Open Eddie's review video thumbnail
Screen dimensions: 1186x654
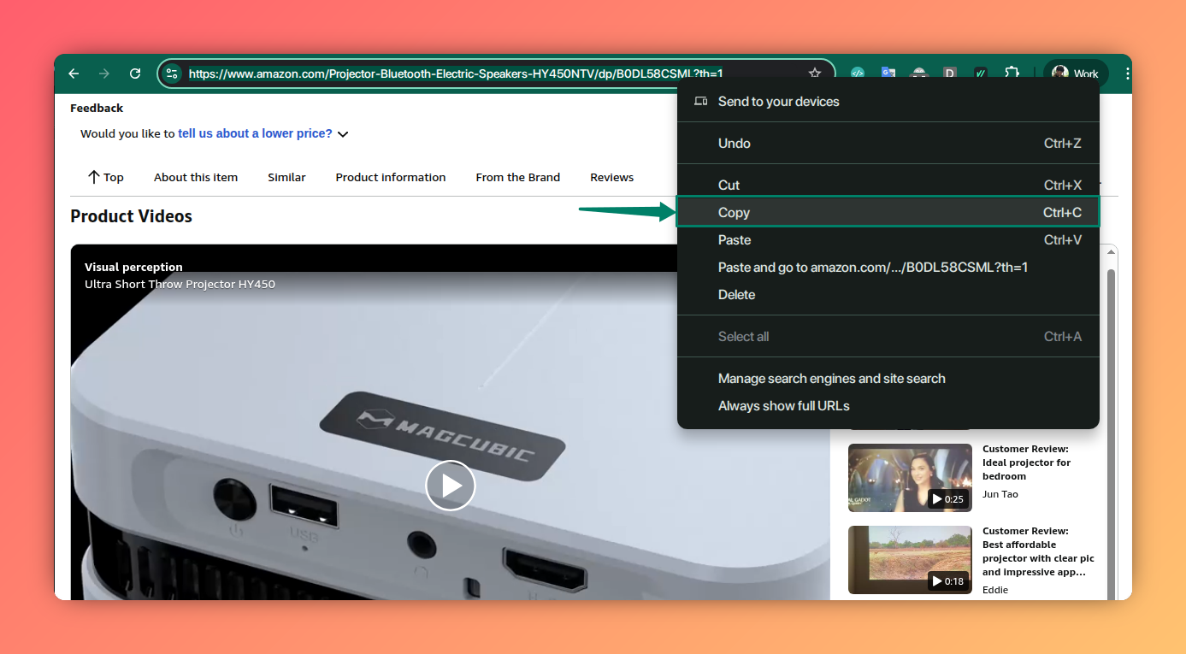click(x=910, y=559)
